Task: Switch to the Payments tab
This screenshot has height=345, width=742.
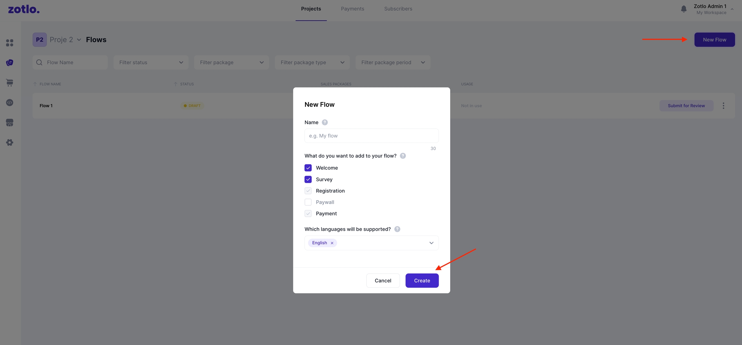Action: click(352, 9)
